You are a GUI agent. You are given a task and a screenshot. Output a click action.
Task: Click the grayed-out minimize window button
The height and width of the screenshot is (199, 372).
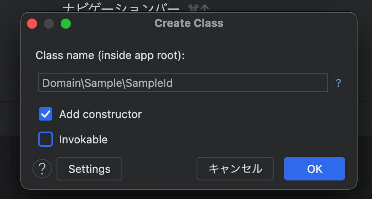click(49, 24)
